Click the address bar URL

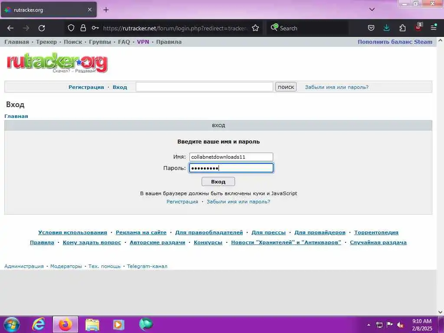click(x=175, y=28)
